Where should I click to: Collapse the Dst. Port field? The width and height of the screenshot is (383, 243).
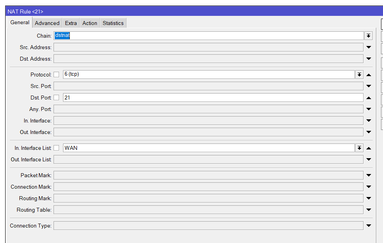coord(369,98)
